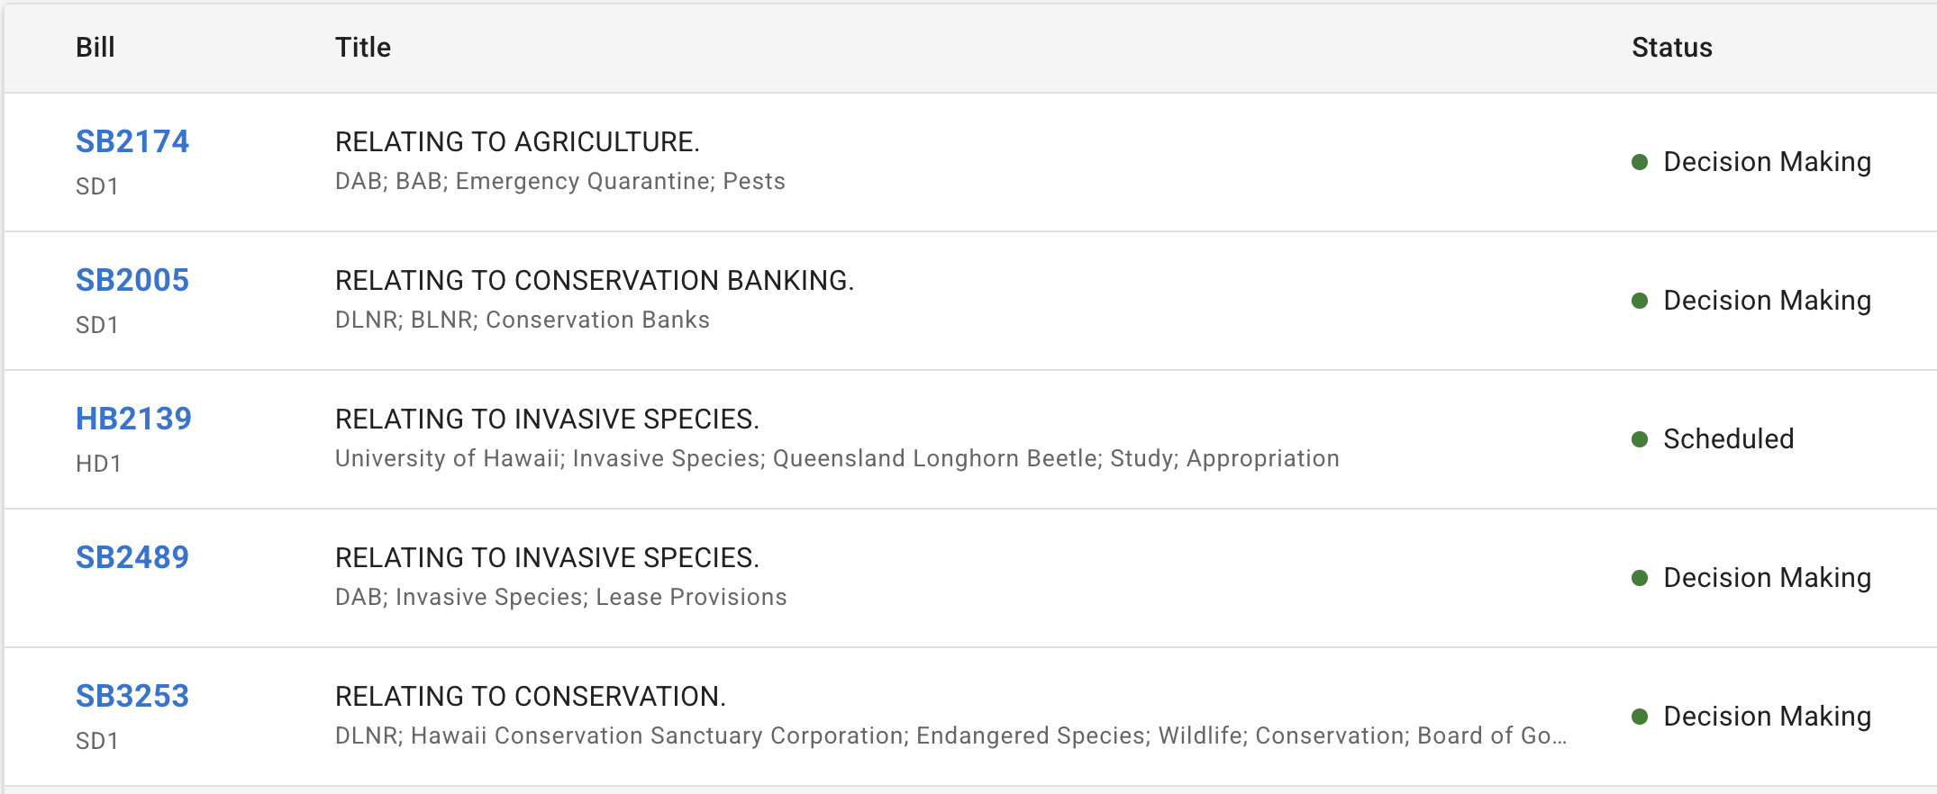Click the SB3253 bill link
The image size is (1937, 794).
tap(132, 695)
